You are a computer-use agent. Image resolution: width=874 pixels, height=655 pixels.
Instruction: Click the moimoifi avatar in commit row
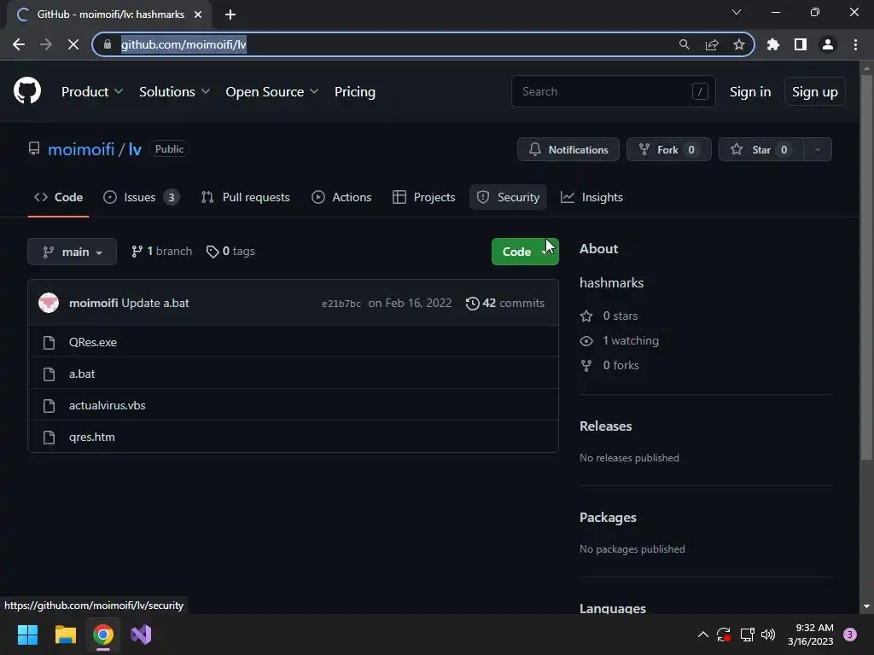coord(49,303)
